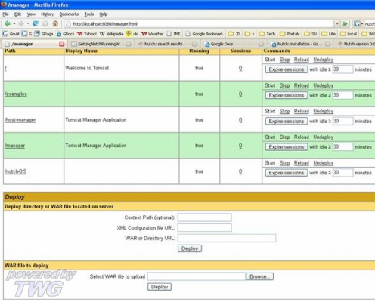Open the Portals bookmarks folder
The width and height of the screenshot is (375, 302).
[290, 34]
